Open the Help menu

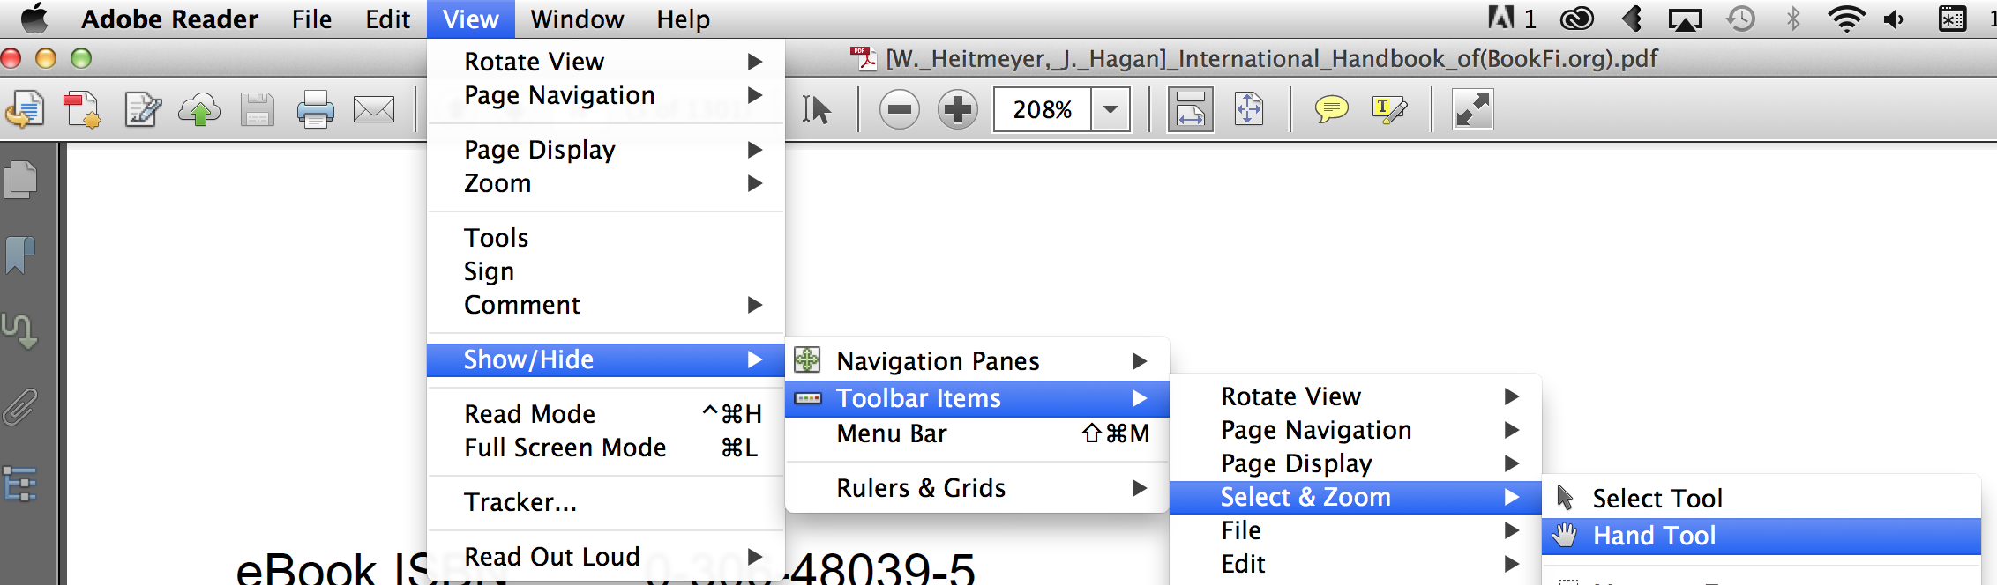[x=684, y=19]
